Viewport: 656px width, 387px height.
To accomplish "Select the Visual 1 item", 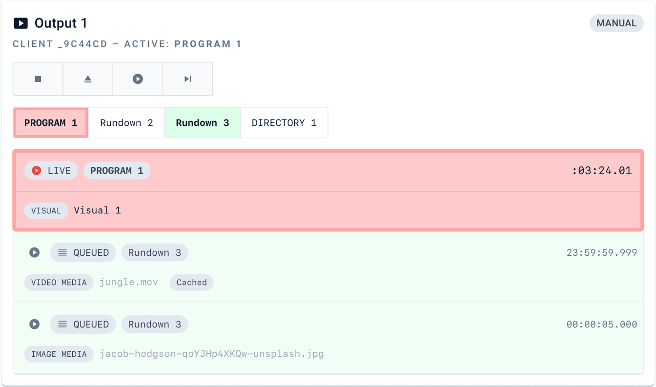I will pos(97,210).
